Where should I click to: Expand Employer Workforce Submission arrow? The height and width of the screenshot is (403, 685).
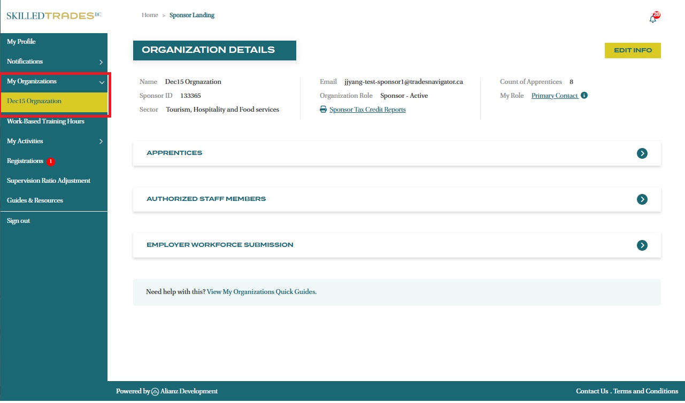click(x=642, y=245)
